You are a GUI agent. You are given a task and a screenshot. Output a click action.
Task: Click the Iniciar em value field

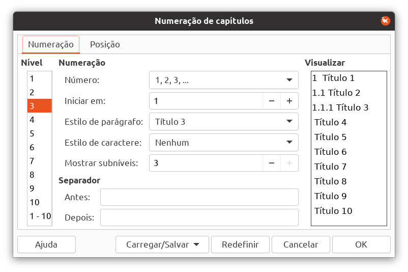(206, 101)
